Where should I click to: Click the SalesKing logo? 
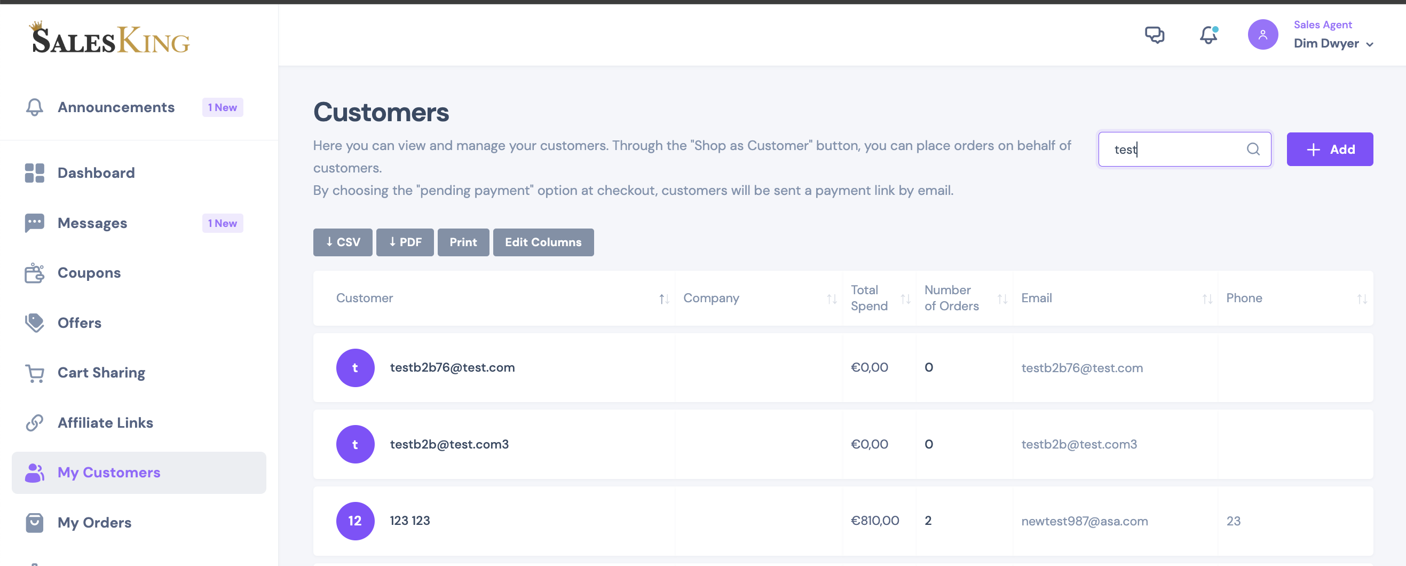pyautogui.click(x=109, y=37)
